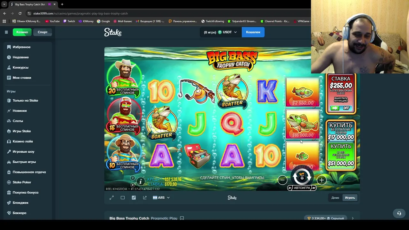
Task: Open the browser tab search dropdown
Action: pos(4,4)
